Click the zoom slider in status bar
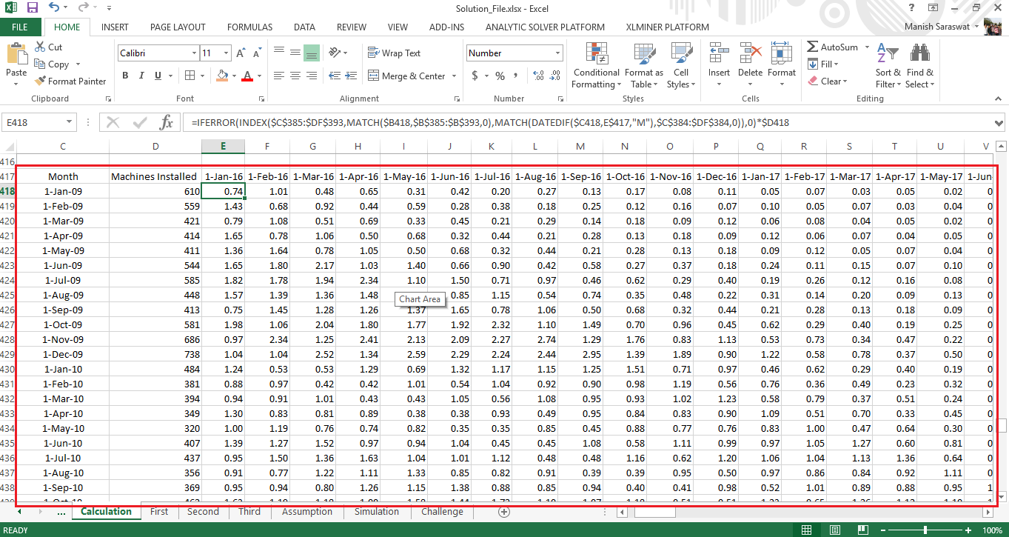This screenshot has width=1009, height=537. pos(925,530)
